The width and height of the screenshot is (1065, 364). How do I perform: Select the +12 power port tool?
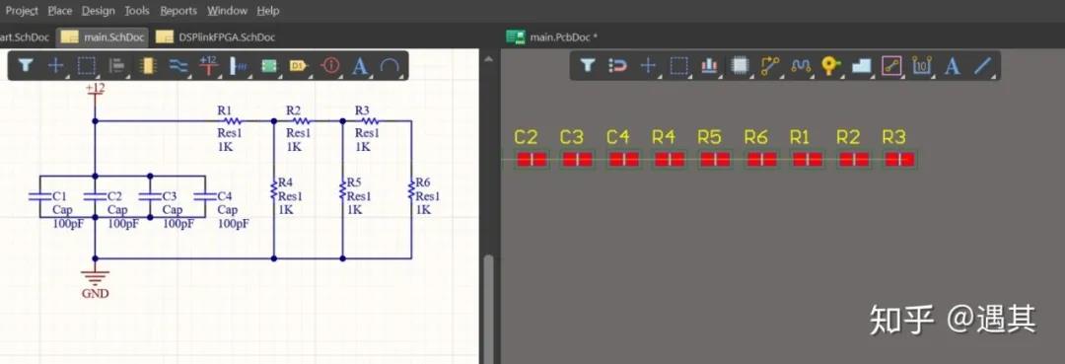click(x=208, y=65)
